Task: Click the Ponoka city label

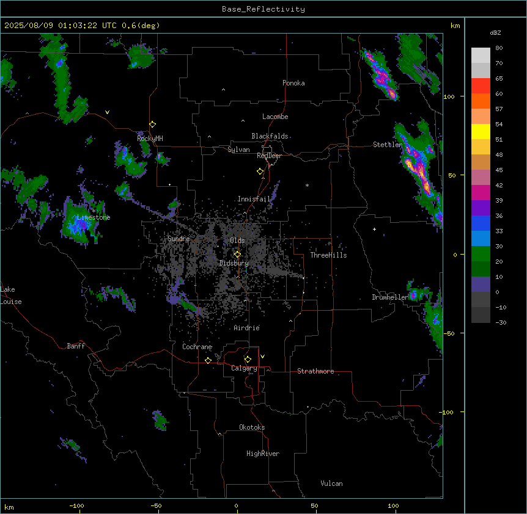Action: coord(293,83)
